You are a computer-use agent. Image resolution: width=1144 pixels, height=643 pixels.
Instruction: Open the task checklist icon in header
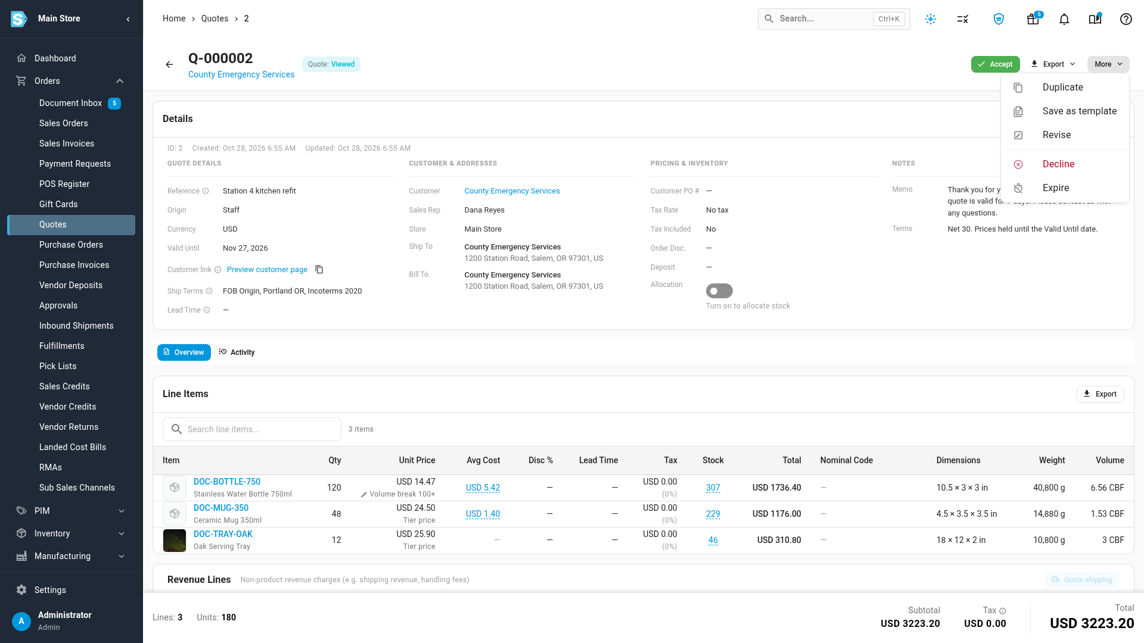(963, 19)
